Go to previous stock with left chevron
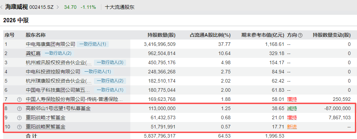This screenshot has width=357, height=139. pyautogui.click(x=2, y=7)
